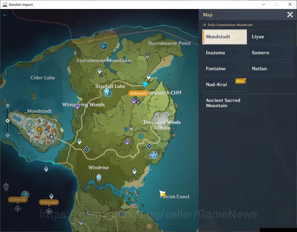Screen dimensions: 297x232
Task: Click zoom-in button atop map slider
Action: point(8,106)
